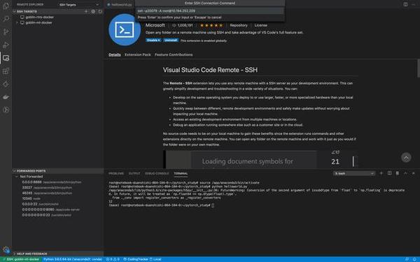Click the install count 1,006,191
This screenshot has height=262, width=420.
[x=183, y=25]
